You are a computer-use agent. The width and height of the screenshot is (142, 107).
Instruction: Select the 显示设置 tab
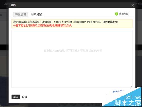(37, 14)
